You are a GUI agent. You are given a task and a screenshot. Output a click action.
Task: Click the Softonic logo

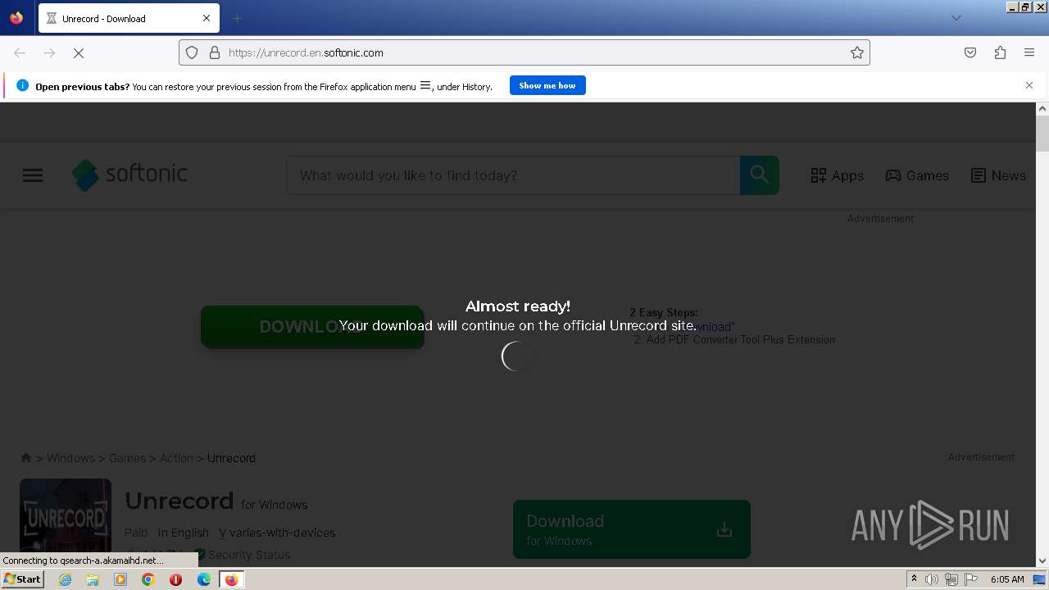(x=129, y=175)
